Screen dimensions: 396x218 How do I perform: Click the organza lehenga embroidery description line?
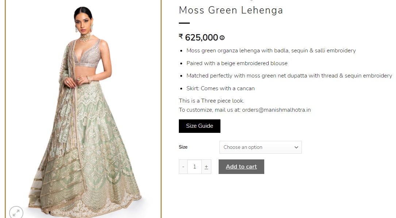(271, 51)
